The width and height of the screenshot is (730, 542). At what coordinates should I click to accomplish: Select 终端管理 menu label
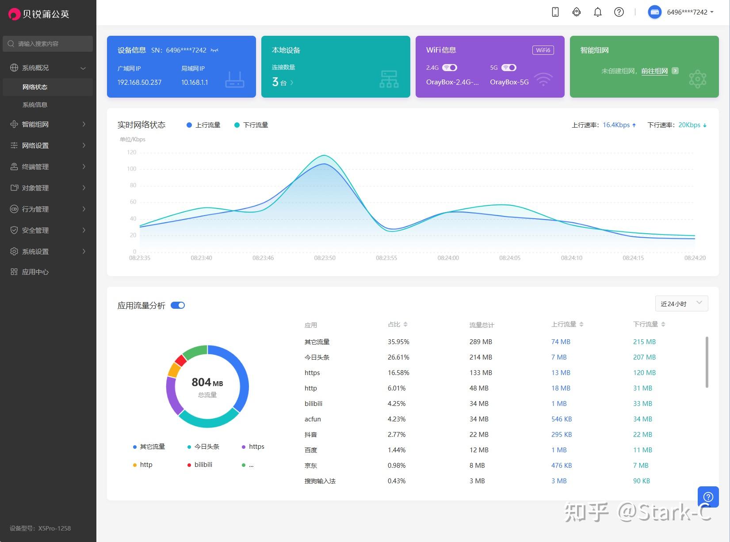coord(35,167)
